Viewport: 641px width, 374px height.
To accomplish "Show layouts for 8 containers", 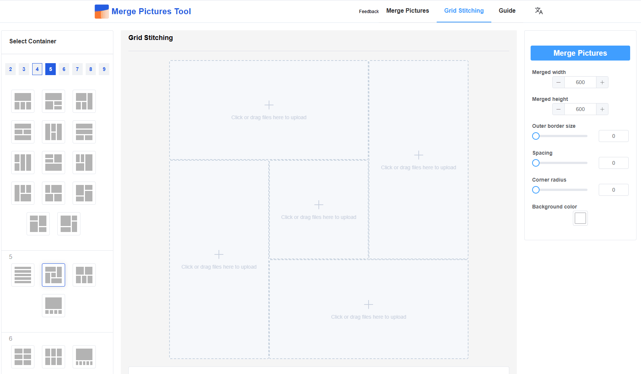I will pos(91,69).
